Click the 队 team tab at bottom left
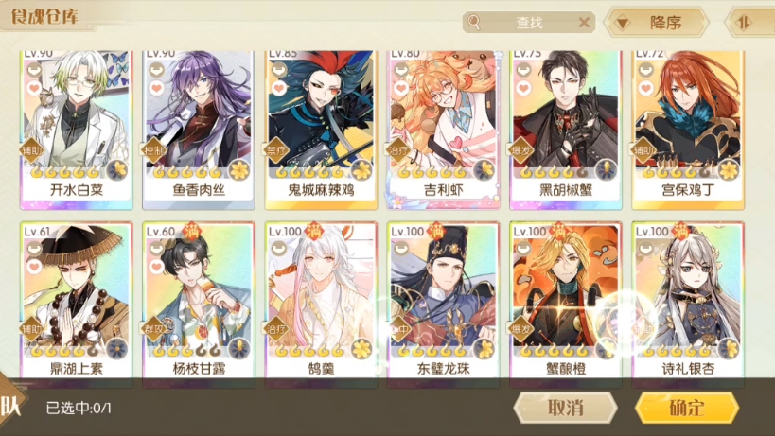The height and width of the screenshot is (436, 775). pyautogui.click(x=10, y=406)
